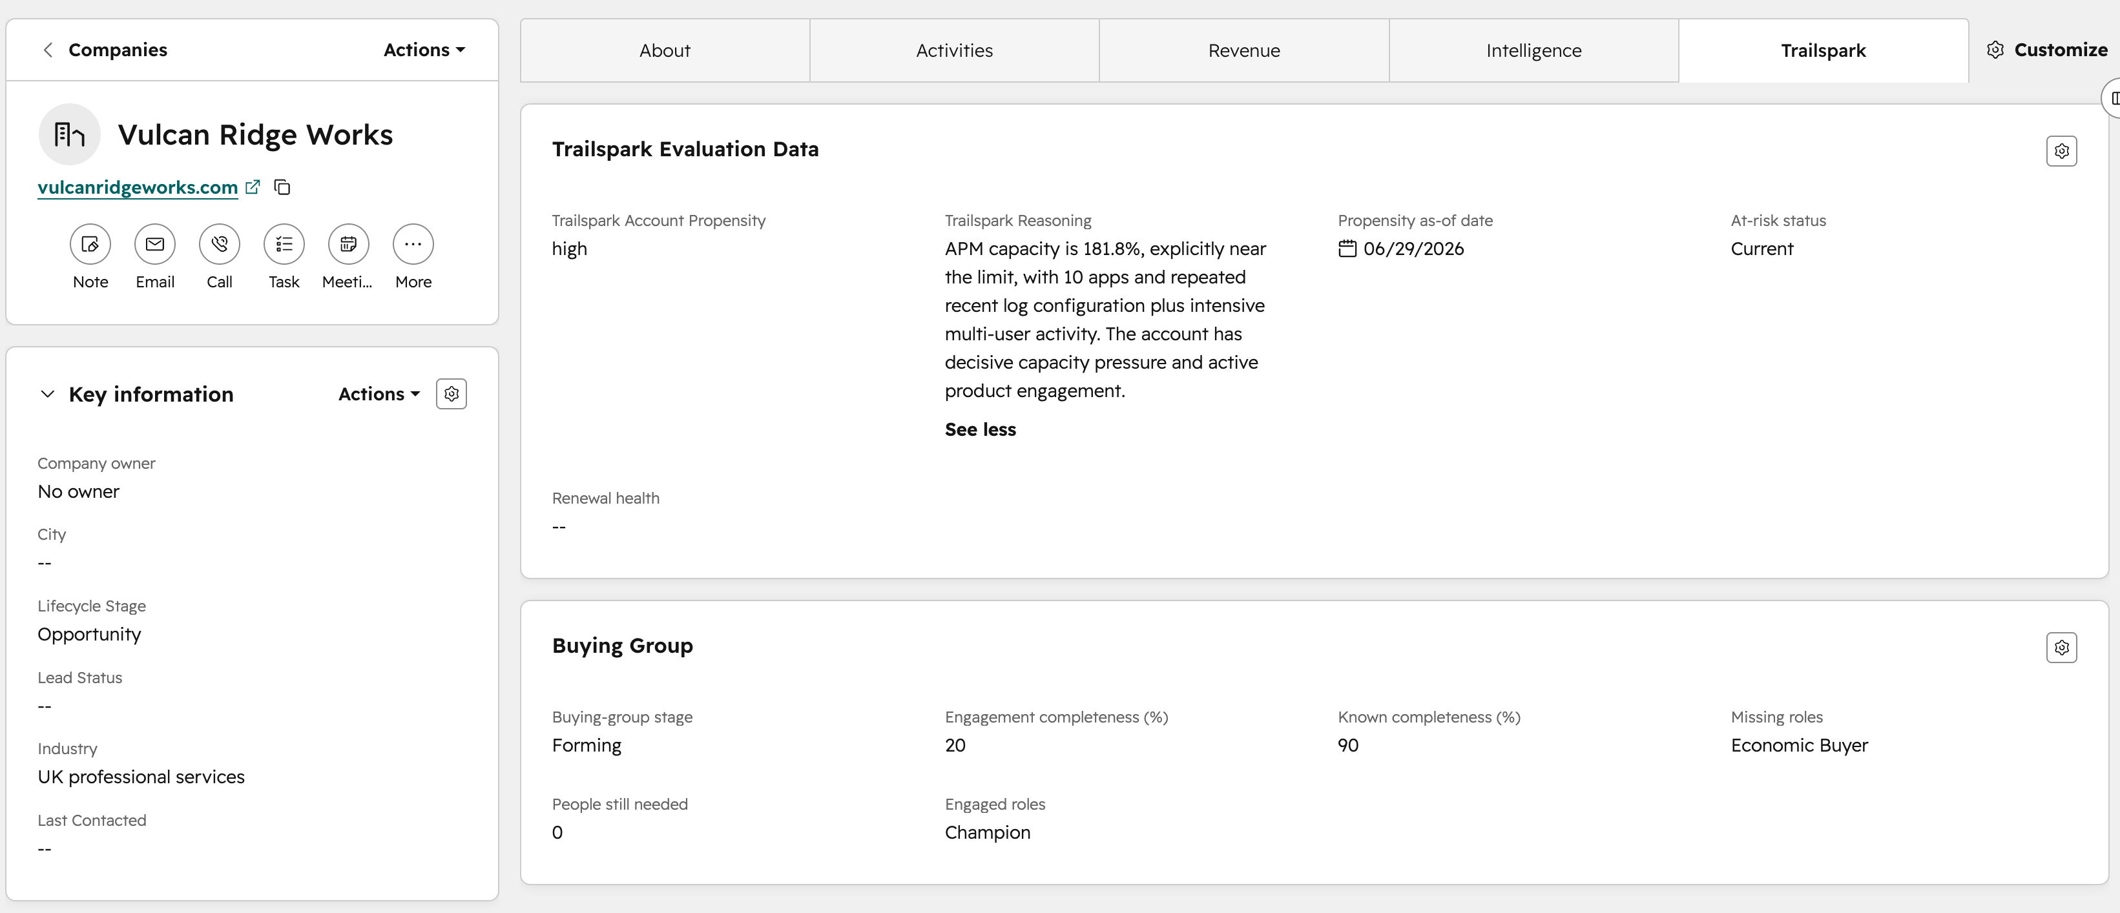Click the 'Opportunity' lifecycle stage value
This screenshot has width=2120, height=913.
pos(90,634)
